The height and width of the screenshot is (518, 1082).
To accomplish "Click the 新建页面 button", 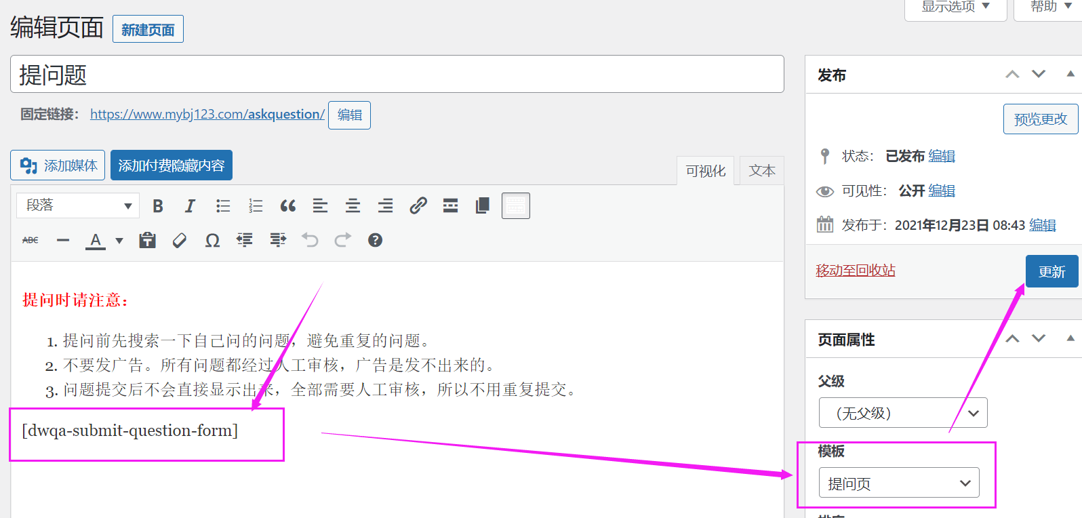I will pos(148,29).
